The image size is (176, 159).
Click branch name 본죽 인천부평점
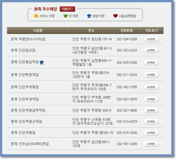point(23,133)
